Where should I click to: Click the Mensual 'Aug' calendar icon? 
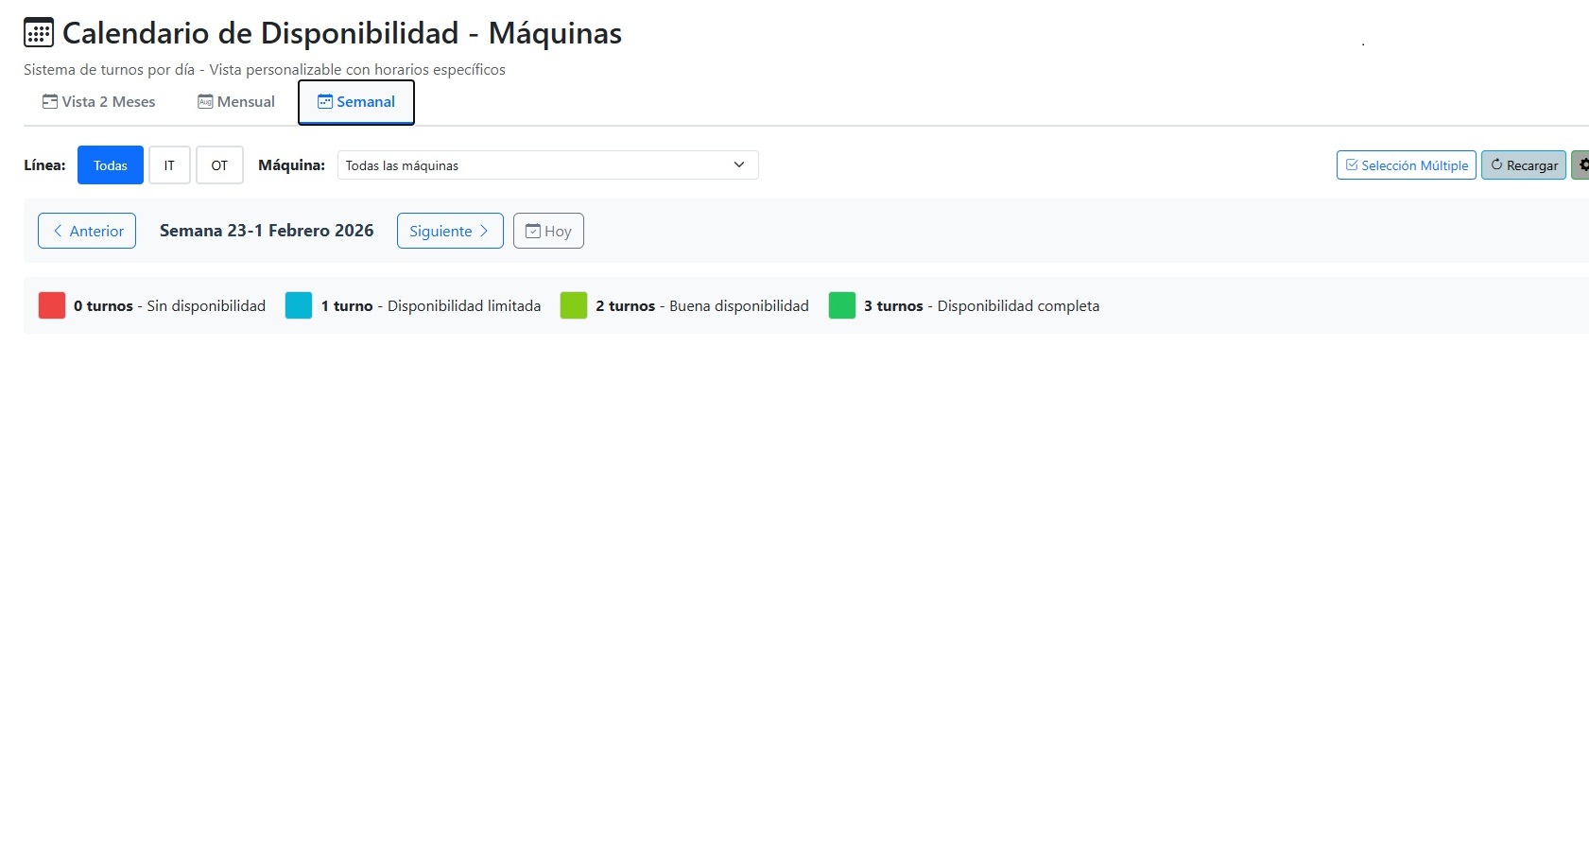point(204,100)
